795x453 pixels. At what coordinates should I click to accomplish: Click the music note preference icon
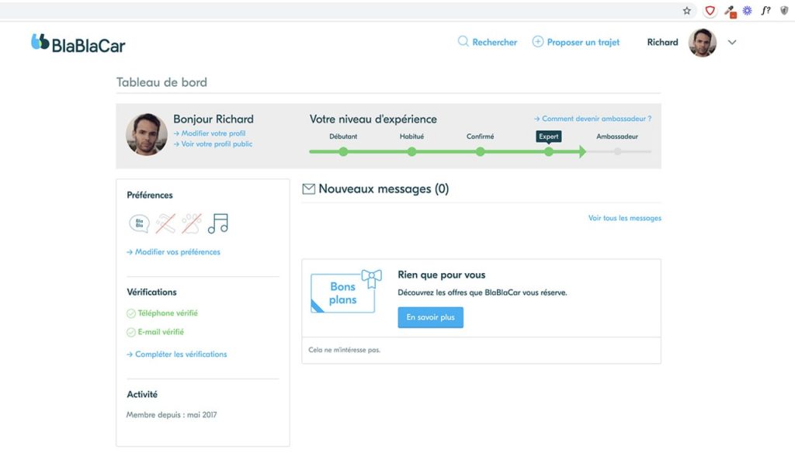[x=218, y=223]
